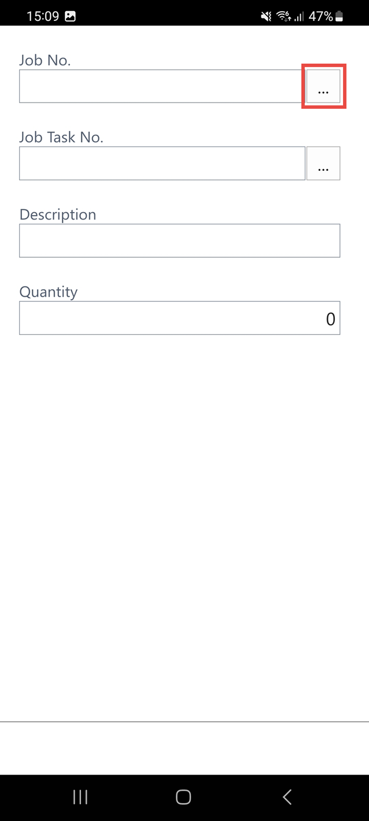Open the Job Task No. lookup ellipsis button
369x821 pixels.
point(323,163)
